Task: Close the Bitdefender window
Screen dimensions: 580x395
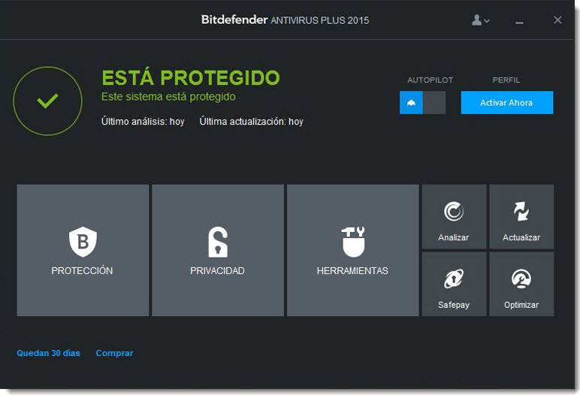Action: [557, 20]
